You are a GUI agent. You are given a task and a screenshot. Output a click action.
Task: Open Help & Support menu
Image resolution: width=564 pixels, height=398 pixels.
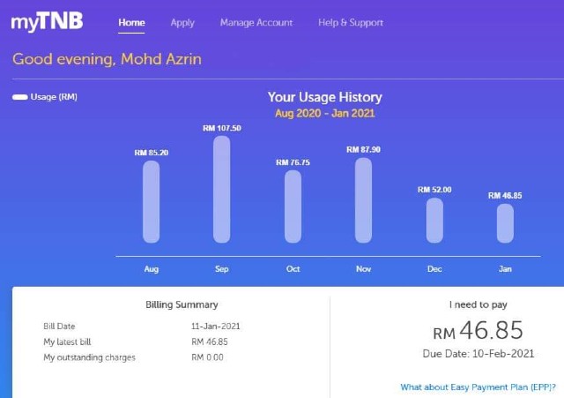tap(351, 23)
